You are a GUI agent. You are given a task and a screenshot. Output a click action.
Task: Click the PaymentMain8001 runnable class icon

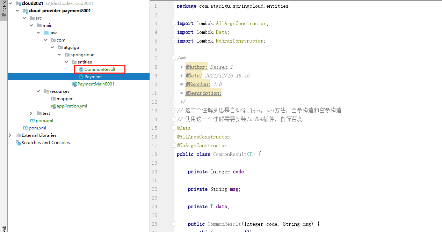(74, 84)
